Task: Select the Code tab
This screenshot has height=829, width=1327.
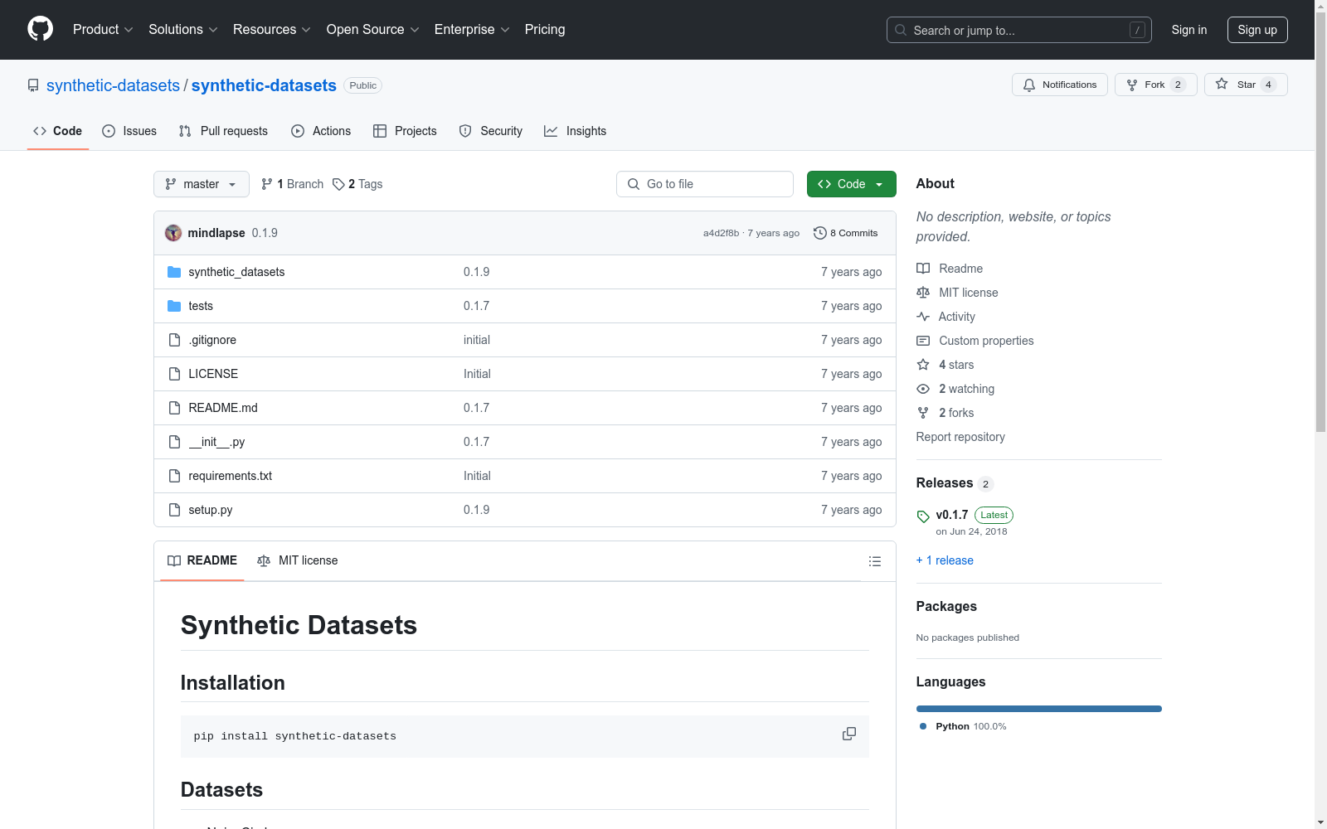Action: point(58,131)
